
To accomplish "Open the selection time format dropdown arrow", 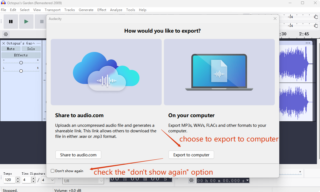I will 247,181.
